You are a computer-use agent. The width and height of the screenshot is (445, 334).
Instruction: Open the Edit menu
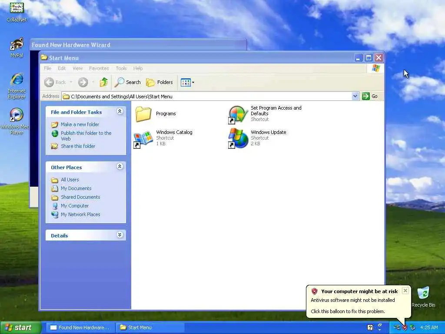[62, 68]
